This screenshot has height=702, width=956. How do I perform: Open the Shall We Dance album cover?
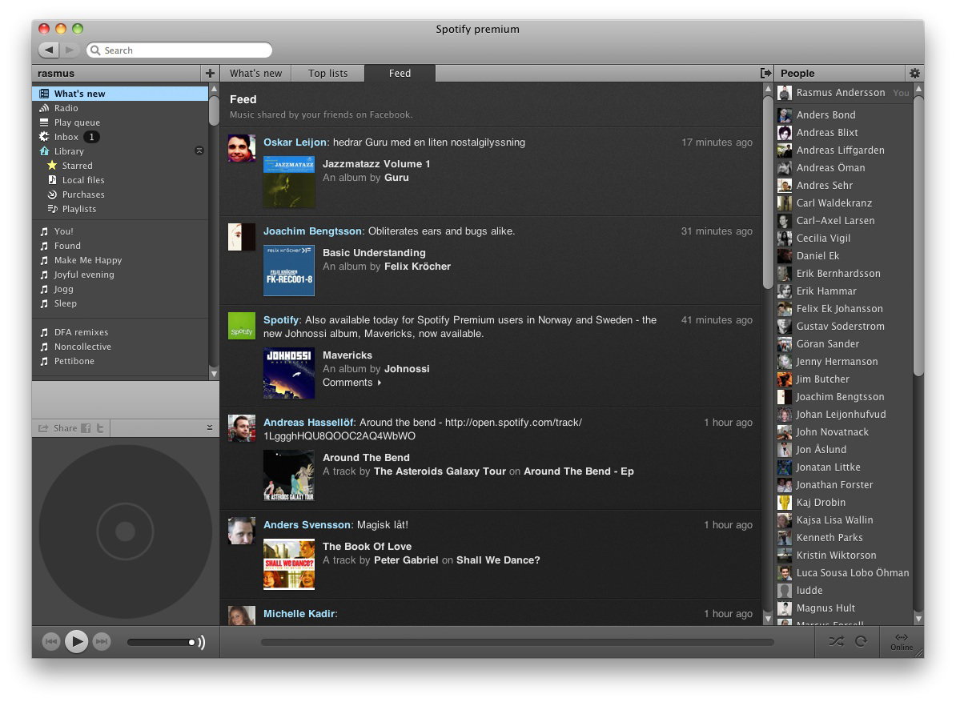[289, 564]
